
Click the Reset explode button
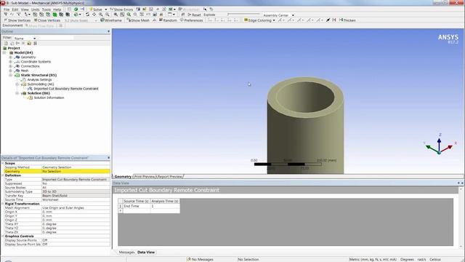point(194,15)
